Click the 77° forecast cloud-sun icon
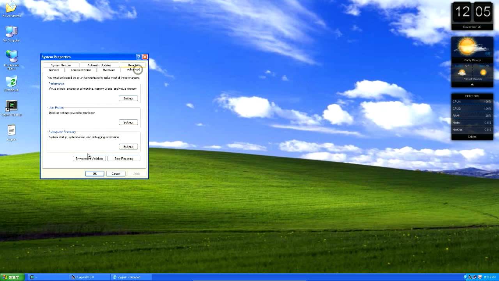 point(462,72)
